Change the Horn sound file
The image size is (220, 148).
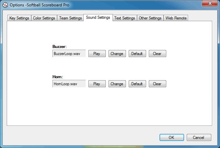pos(117,84)
